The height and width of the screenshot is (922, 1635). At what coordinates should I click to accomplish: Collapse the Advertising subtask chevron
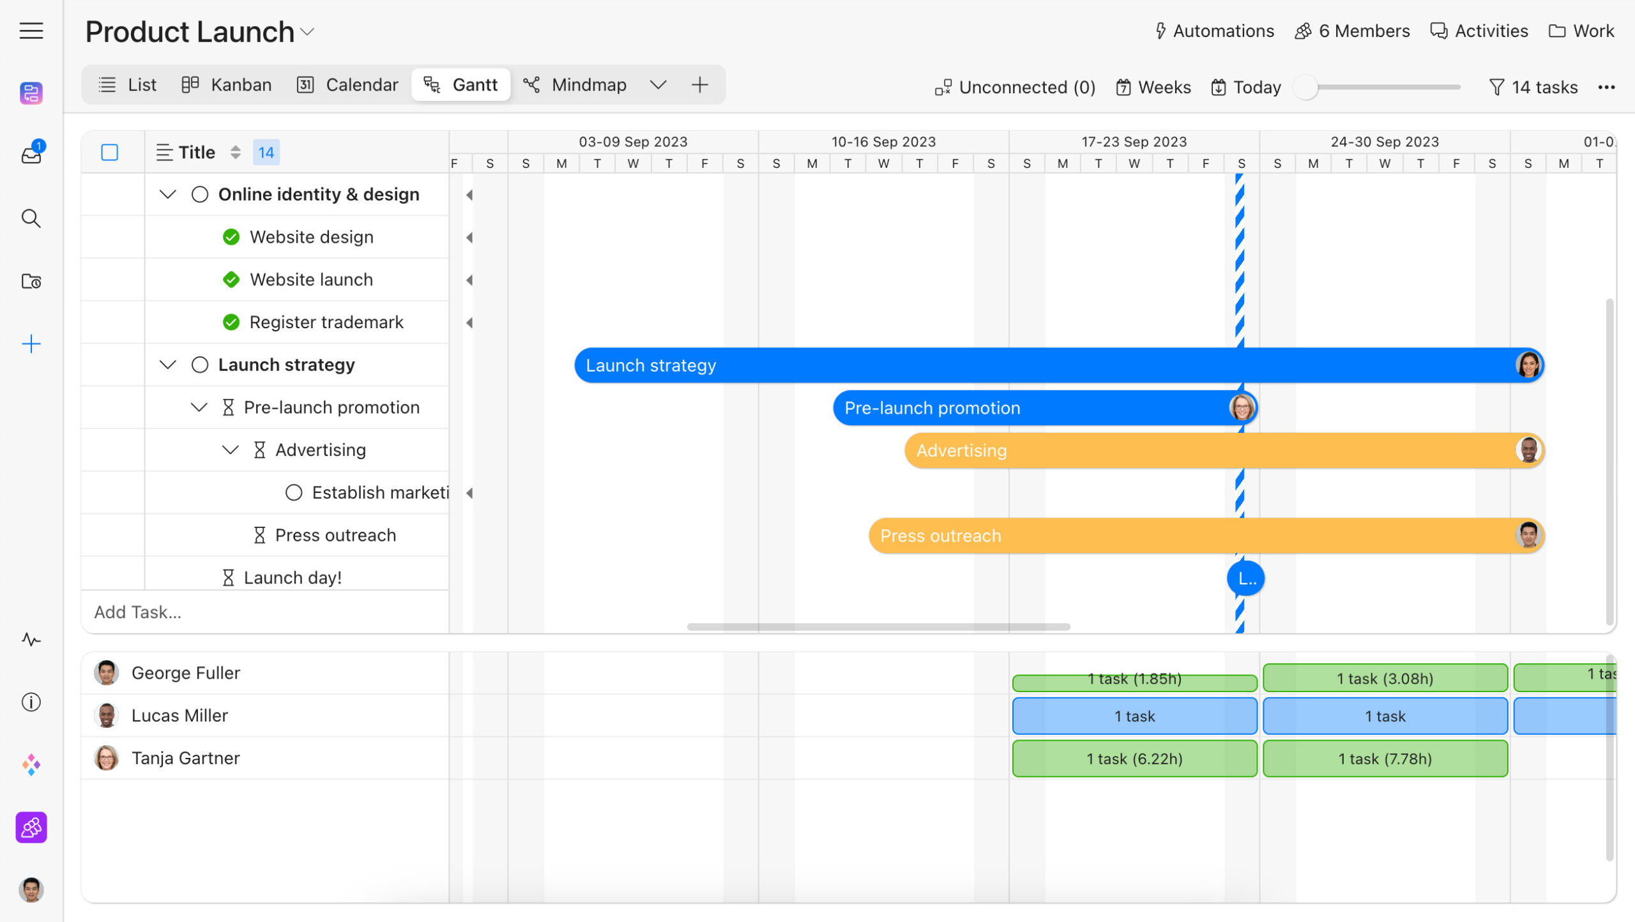pos(230,450)
